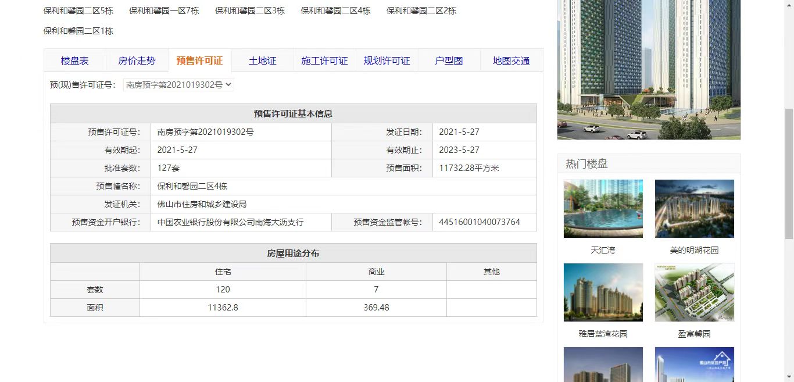This screenshot has height=382, width=794.
Task: Open the 保利和馨园二区4栋 building link
Action: [335, 10]
